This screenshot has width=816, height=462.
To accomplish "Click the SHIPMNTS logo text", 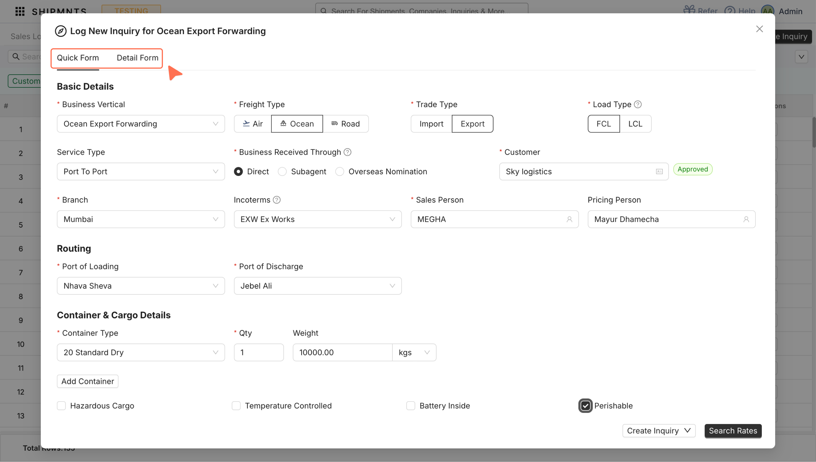I will pyautogui.click(x=59, y=12).
